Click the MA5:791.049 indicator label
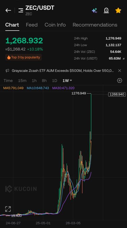Screen dimensions: 127x228 point(13,88)
